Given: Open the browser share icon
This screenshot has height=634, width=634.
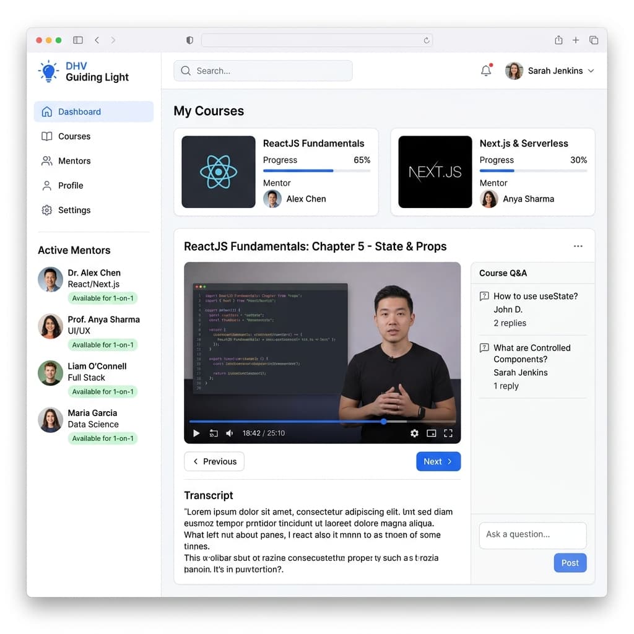Looking at the screenshot, I should pyautogui.click(x=558, y=40).
